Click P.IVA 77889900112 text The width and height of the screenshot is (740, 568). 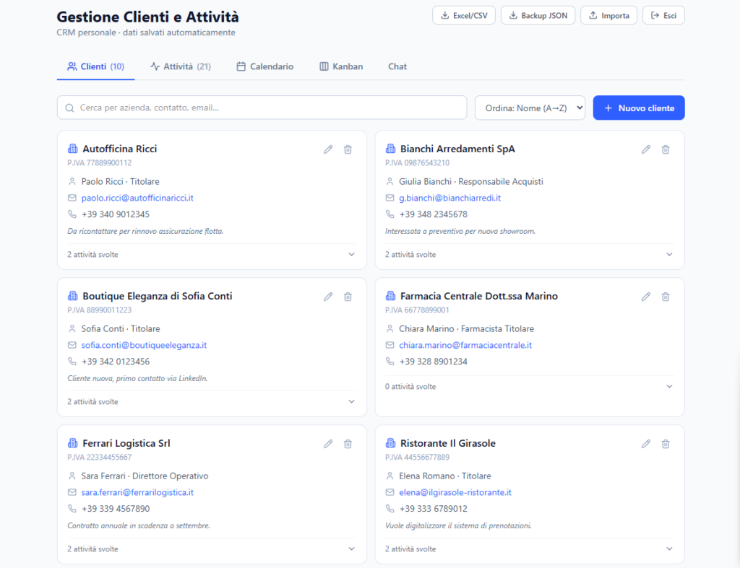tap(100, 163)
